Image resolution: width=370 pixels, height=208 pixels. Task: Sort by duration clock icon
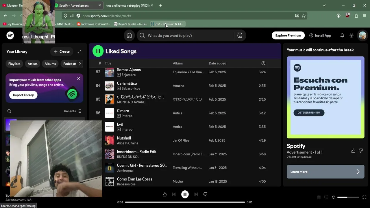(263, 63)
